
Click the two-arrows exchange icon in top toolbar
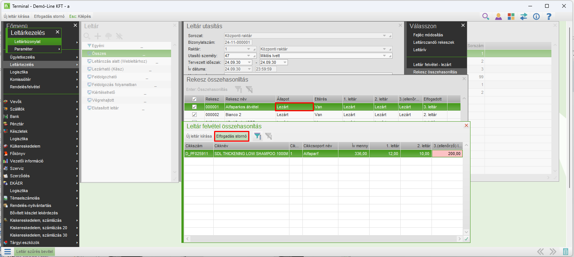coord(524,16)
